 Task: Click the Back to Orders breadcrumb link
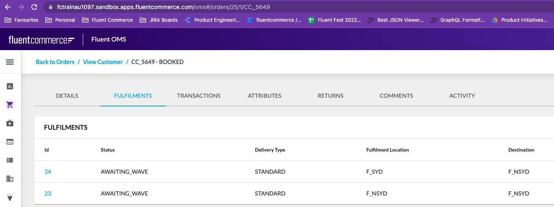pos(55,62)
